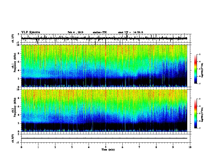
Task: Select the log(PSD) label beside ch.1 color bar
Action: pos(202,70)
